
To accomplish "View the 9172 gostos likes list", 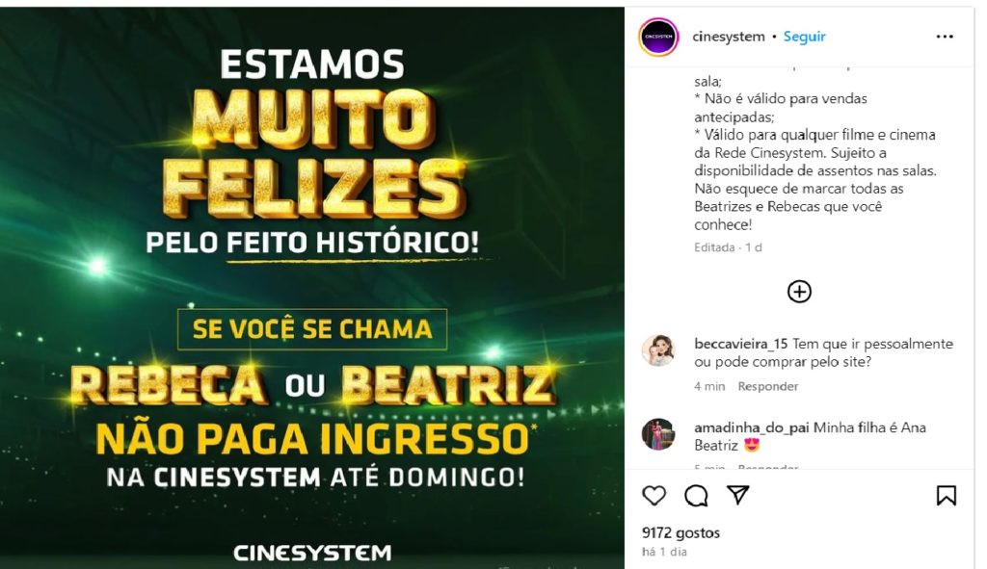I will click(x=680, y=532).
